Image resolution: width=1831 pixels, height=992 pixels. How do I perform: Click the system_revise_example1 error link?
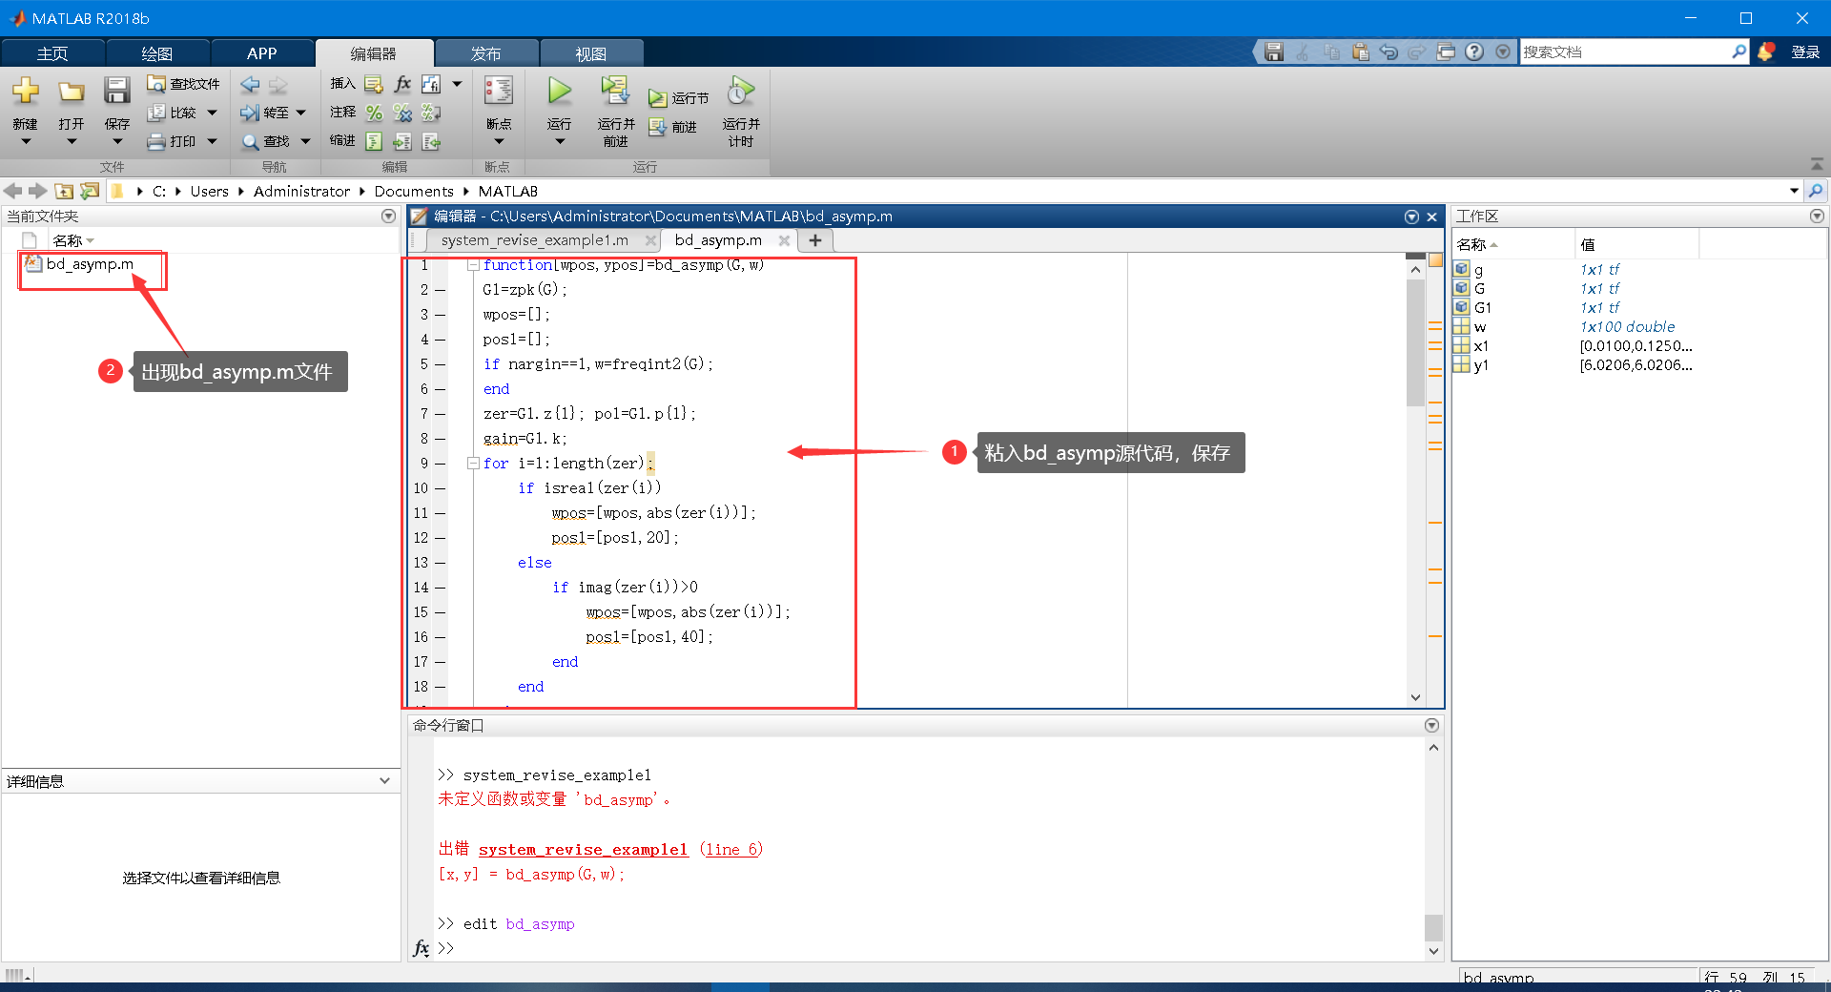tap(583, 849)
